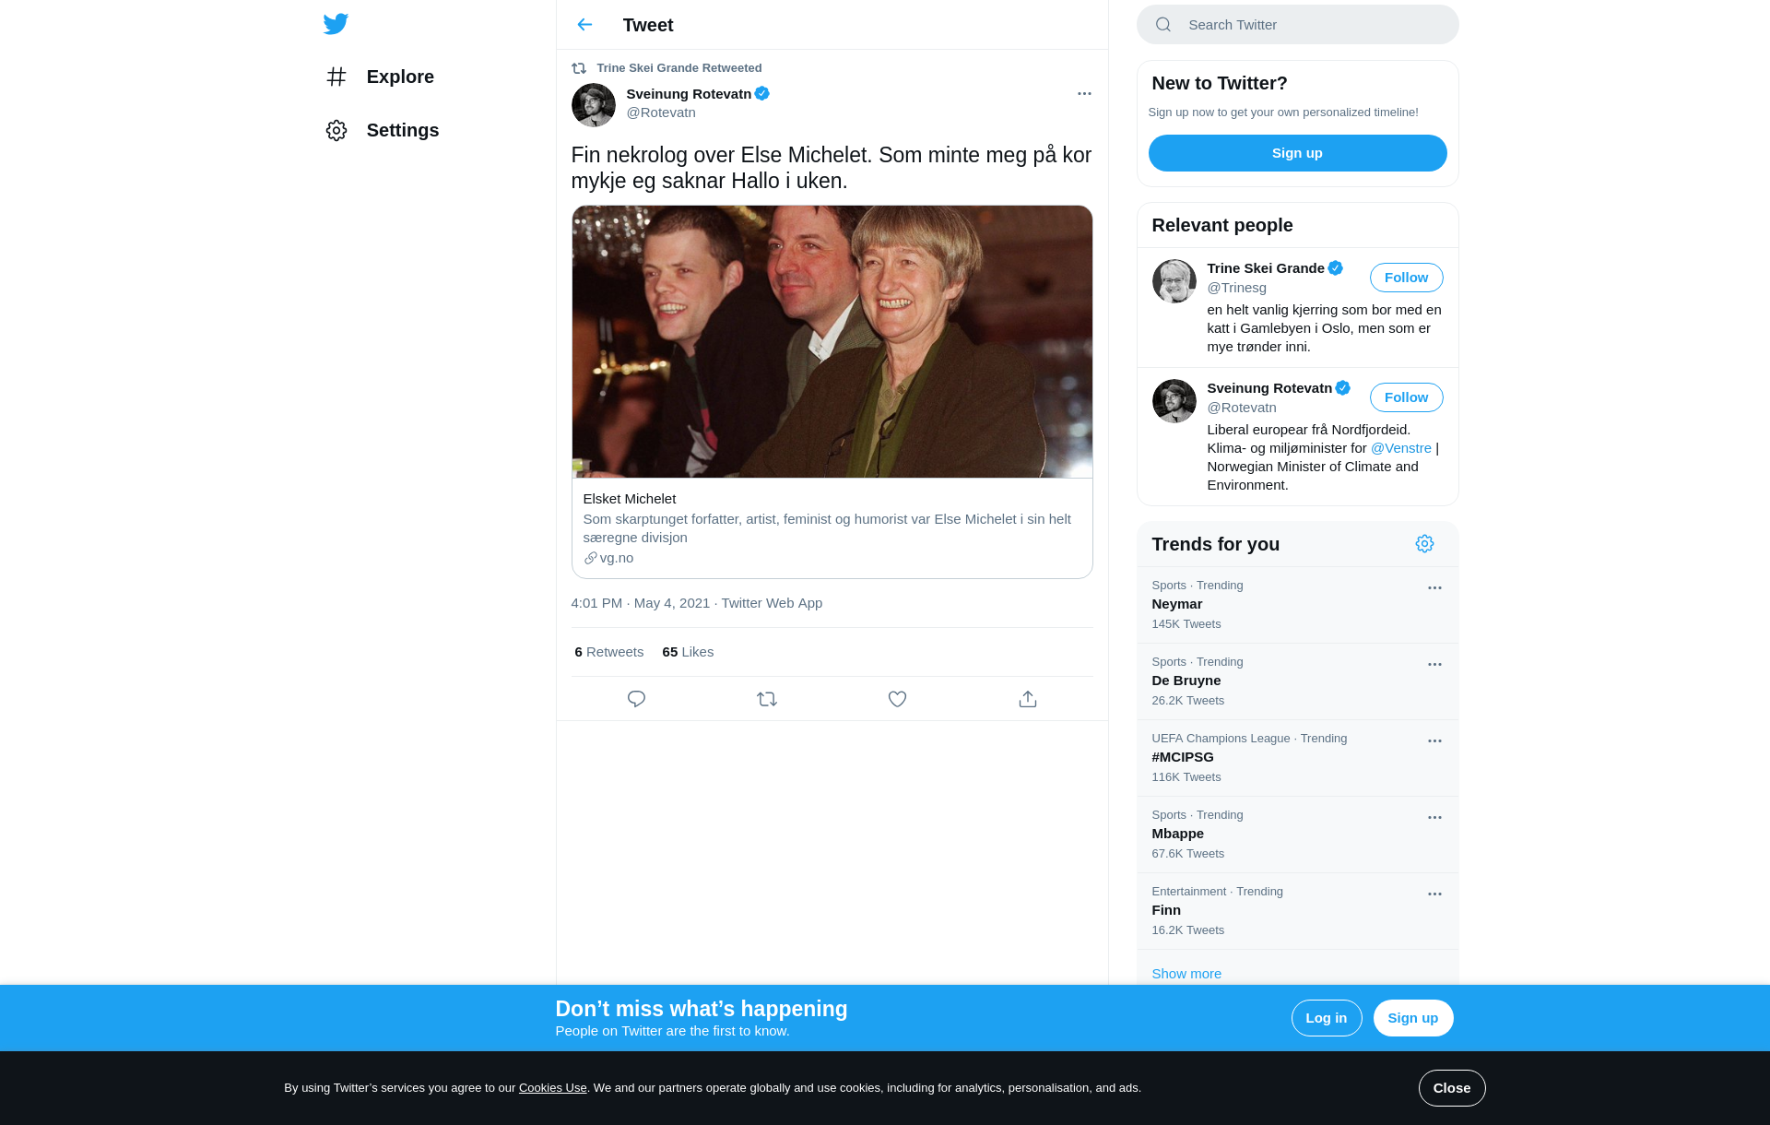Click Sign up in New to Twitter panel
This screenshot has width=1770, height=1125.
(x=1298, y=153)
